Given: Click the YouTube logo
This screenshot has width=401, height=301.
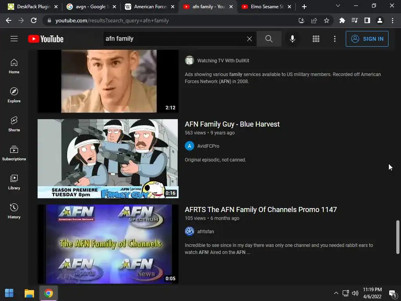Looking at the screenshot, I should coord(46,39).
